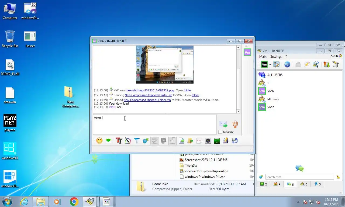This screenshot has width=345, height=207.
Task: Select the 'all users' group chat
Action: 299,99
